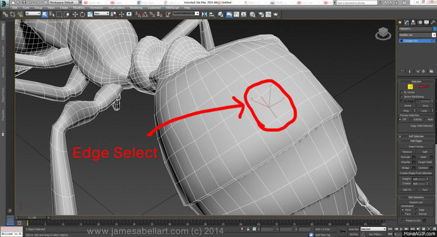Click the Edge sub-object selection icon
The width and height of the screenshot is (437, 237).
click(410, 87)
